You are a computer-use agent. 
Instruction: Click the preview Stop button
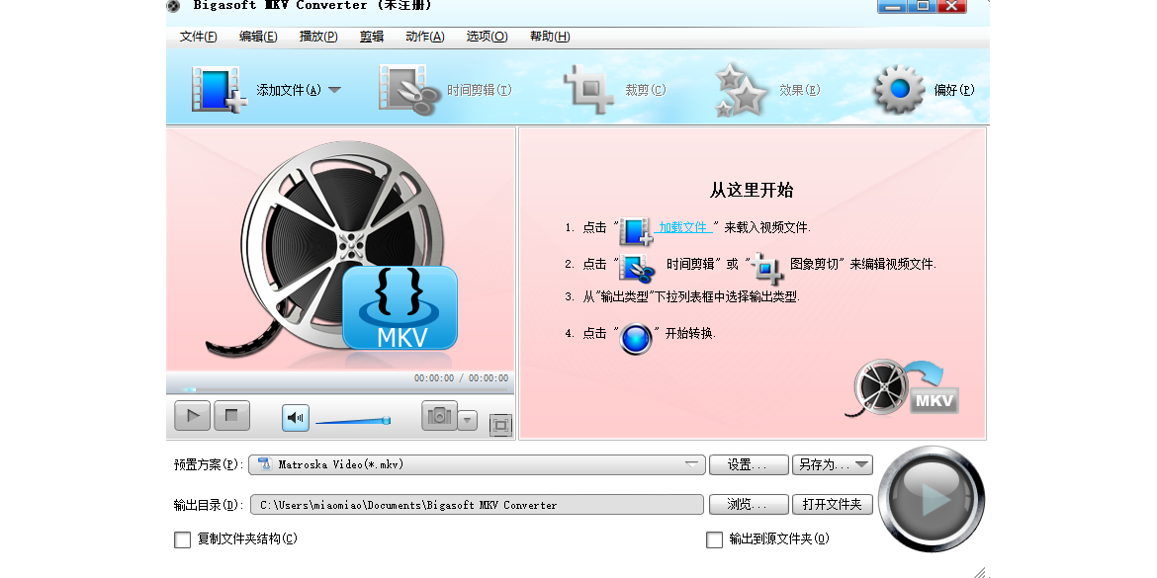click(231, 416)
